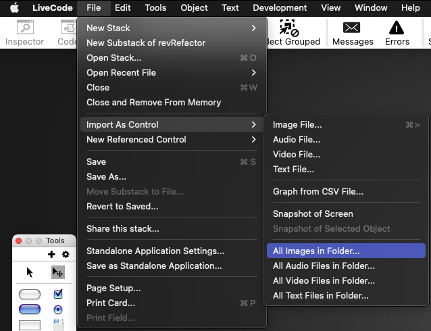Pick the rounded push button control
The image size is (431, 331).
coord(30,294)
